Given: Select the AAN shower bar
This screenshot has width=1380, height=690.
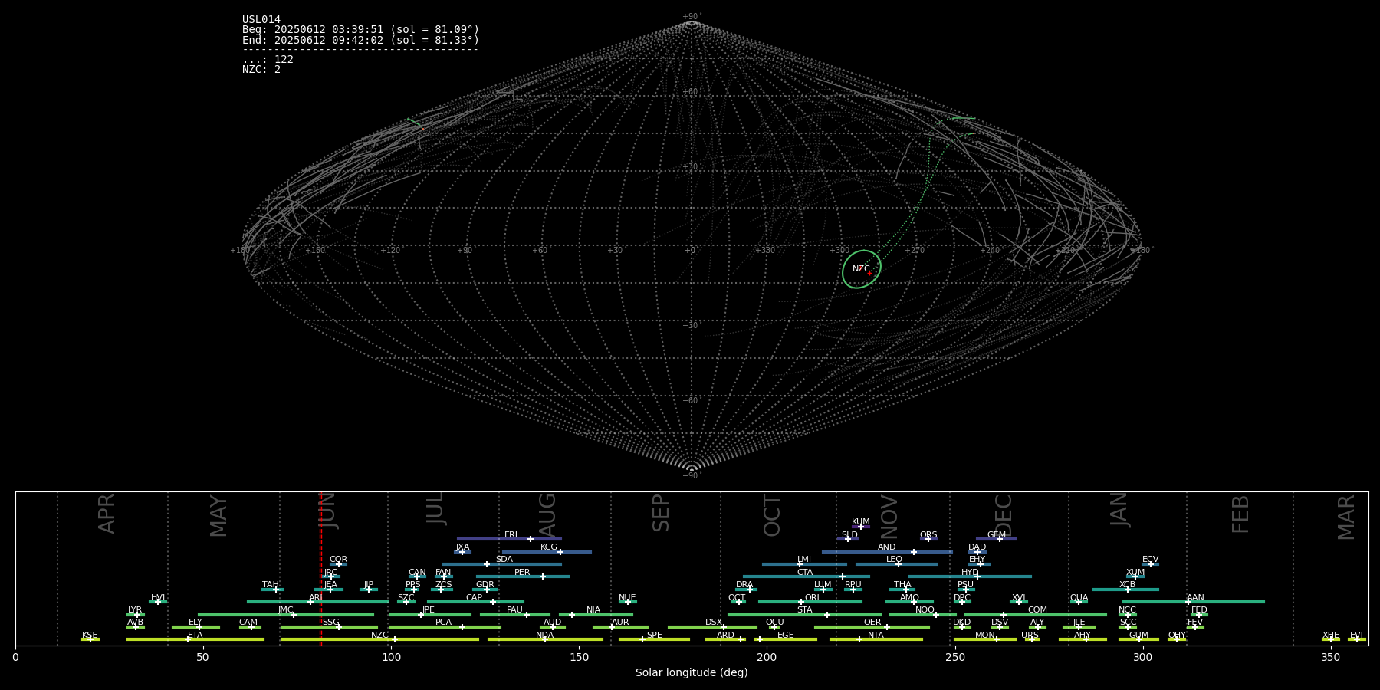Looking at the screenshot, I should [x=1194, y=602].
